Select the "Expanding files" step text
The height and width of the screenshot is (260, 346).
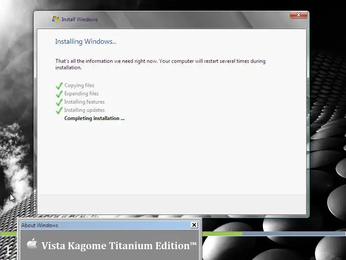(x=81, y=94)
